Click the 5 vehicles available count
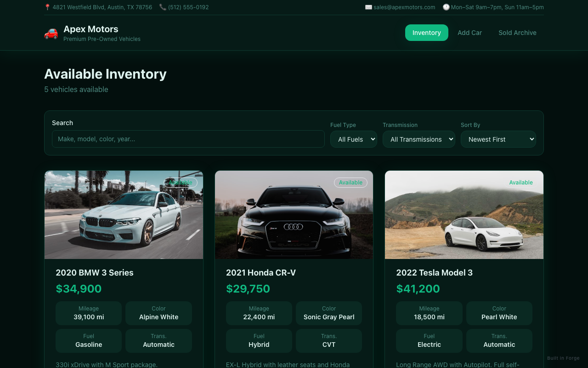Screen dimensions: 588x368 pos(76,89)
